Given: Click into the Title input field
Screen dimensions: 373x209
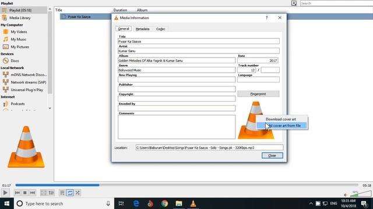Looking at the screenshot, I should coord(199,41).
